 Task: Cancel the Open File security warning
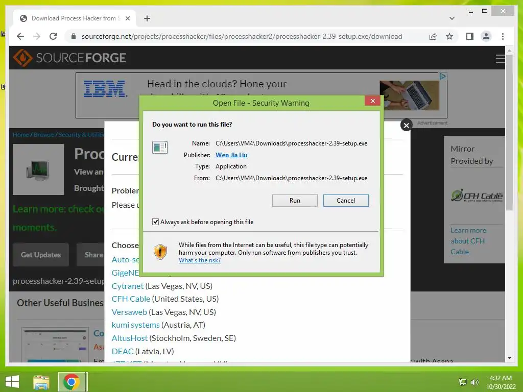(346, 200)
